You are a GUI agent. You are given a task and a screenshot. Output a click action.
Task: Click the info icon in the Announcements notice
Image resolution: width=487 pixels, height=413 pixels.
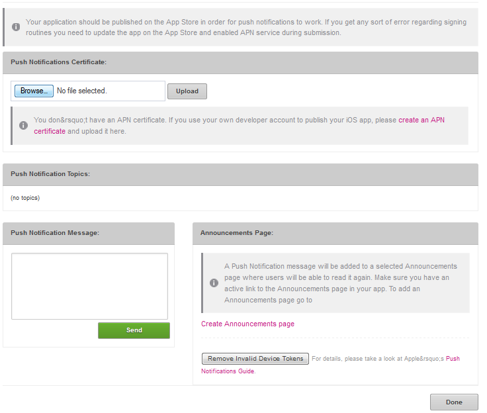click(x=214, y=283)
